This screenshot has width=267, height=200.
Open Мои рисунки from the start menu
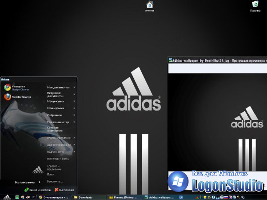click(x=56, y=101)
